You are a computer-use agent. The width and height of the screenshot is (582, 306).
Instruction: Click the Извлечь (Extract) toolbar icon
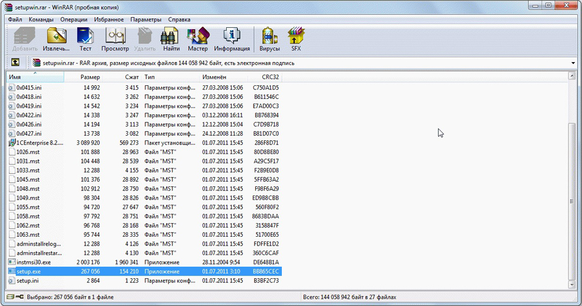[56, 39]
